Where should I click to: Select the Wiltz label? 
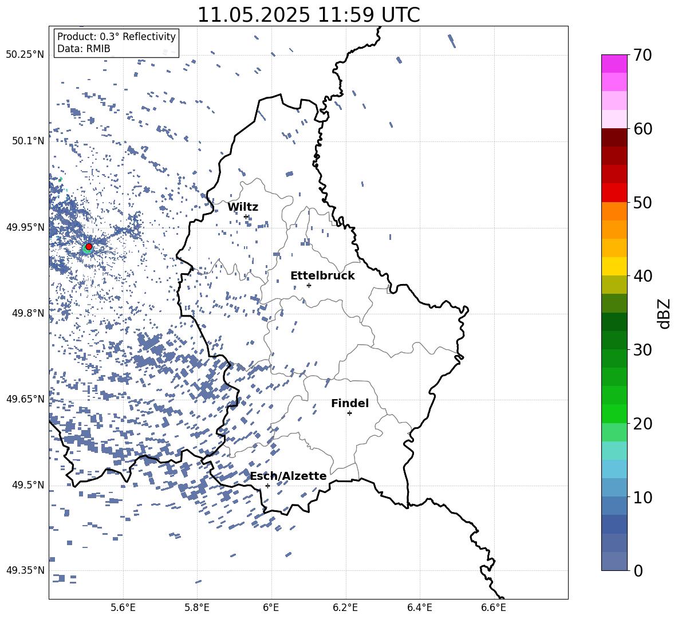click(x=243, y=207)
